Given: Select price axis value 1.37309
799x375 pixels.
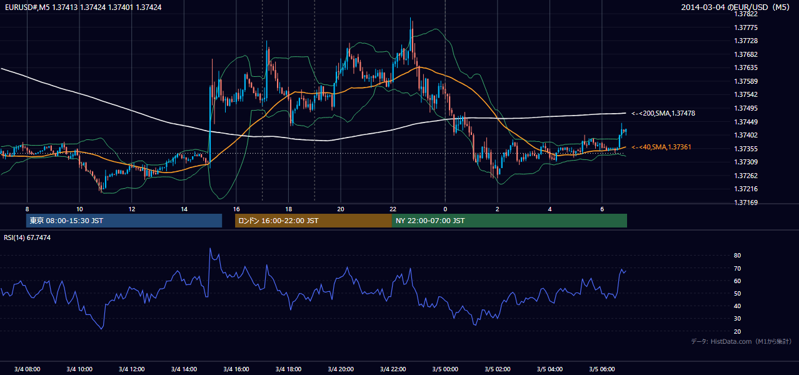Looking at the screenshot, I should tap(747, 162).
